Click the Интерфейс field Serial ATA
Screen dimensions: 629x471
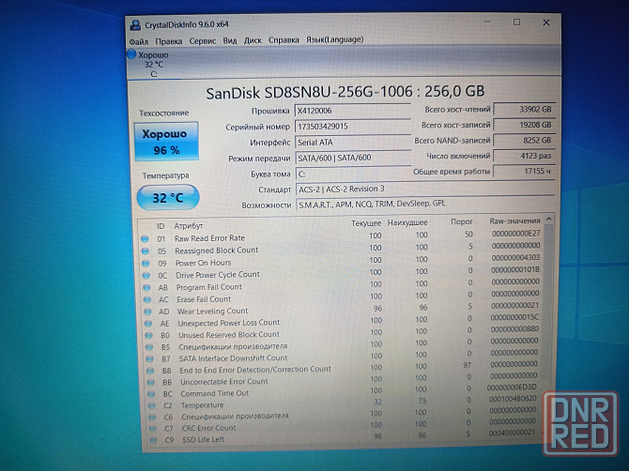(x=353, y=143)
